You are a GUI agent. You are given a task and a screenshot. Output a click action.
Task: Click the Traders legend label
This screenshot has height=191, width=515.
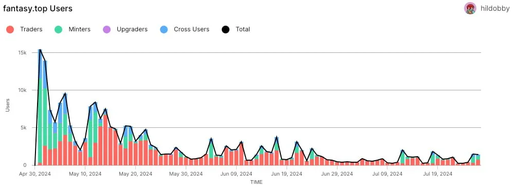click(31, 29)
